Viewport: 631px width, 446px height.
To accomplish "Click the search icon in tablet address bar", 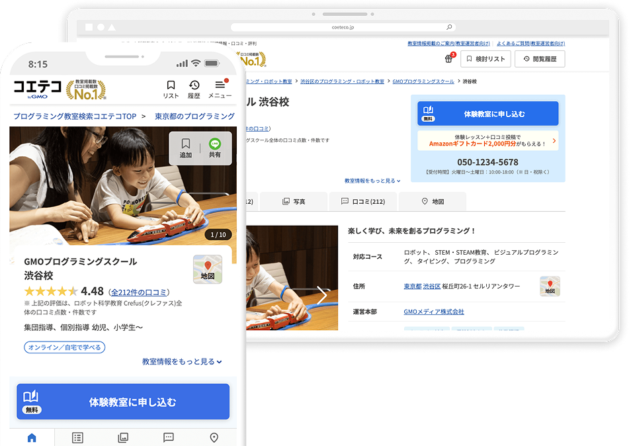I will (x=449, y=27).
